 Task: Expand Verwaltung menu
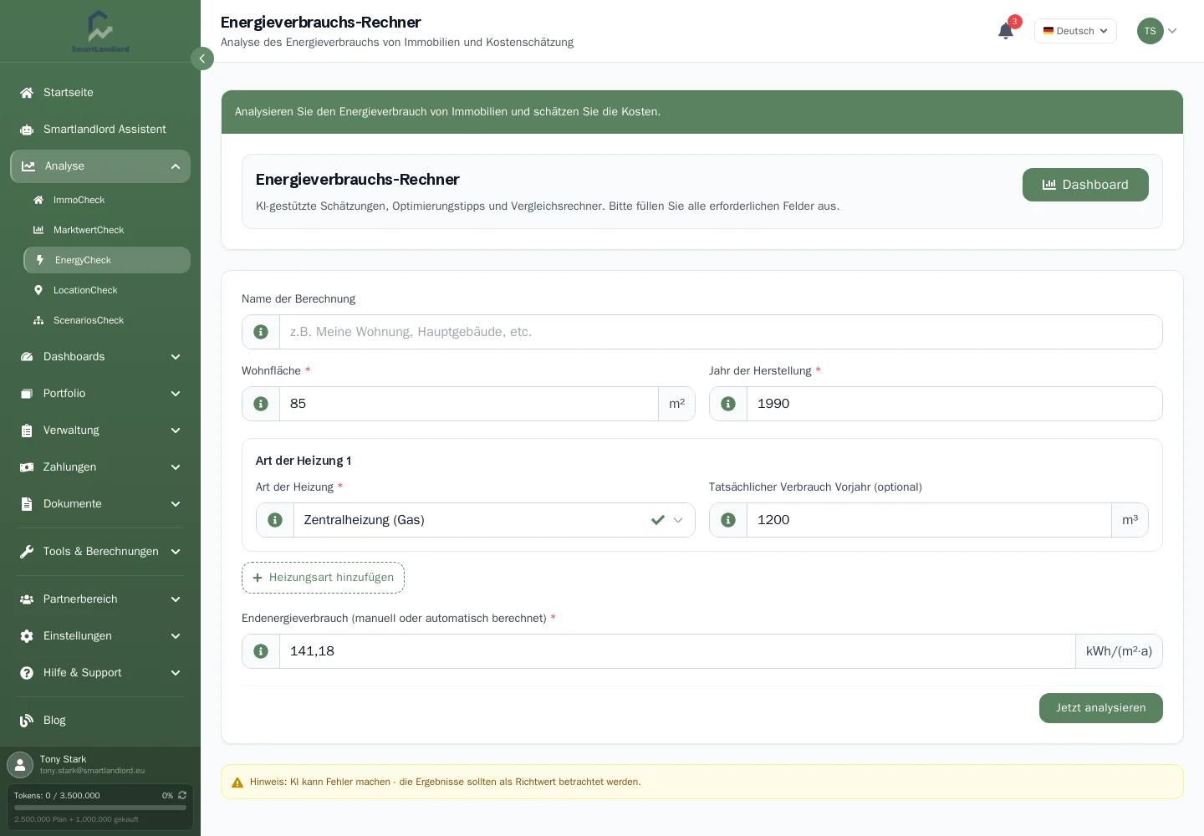pyautogui.click(x=100, y=431)
